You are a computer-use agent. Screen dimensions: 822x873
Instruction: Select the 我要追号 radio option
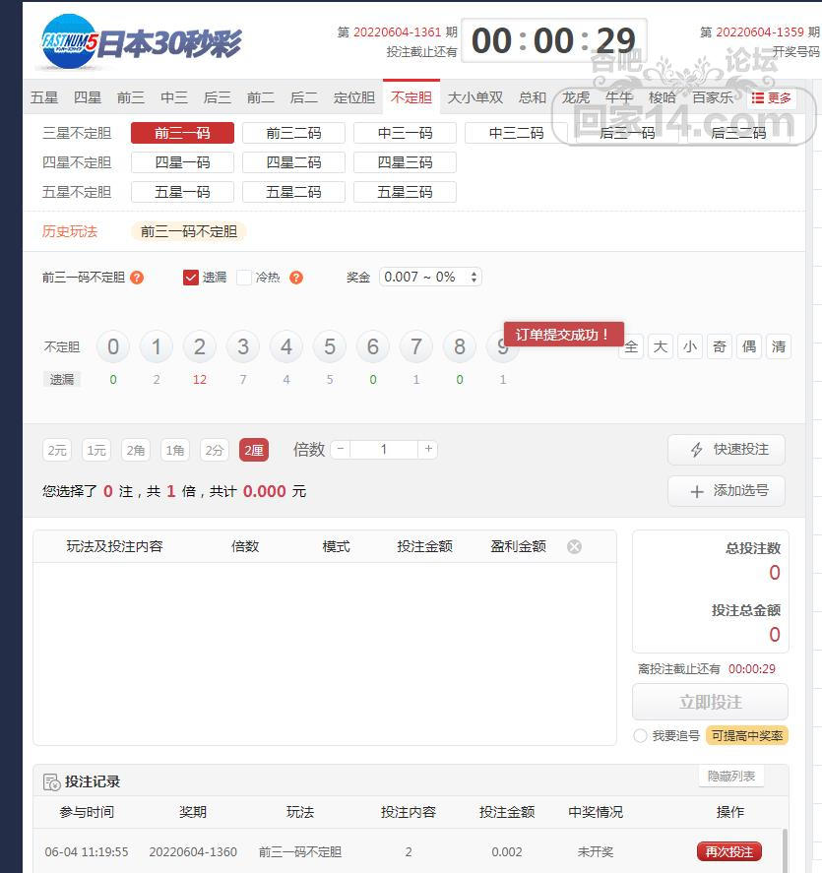(641, 735)
